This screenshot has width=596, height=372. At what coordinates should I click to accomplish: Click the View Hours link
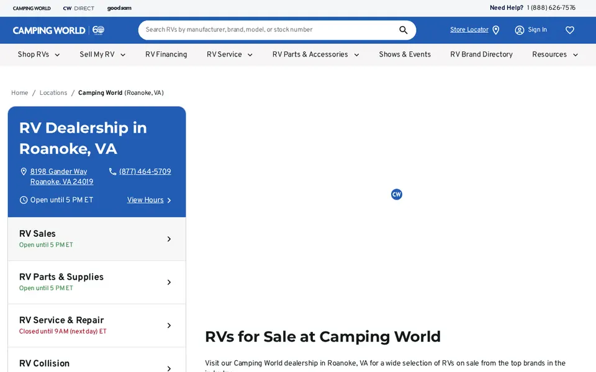145,200
